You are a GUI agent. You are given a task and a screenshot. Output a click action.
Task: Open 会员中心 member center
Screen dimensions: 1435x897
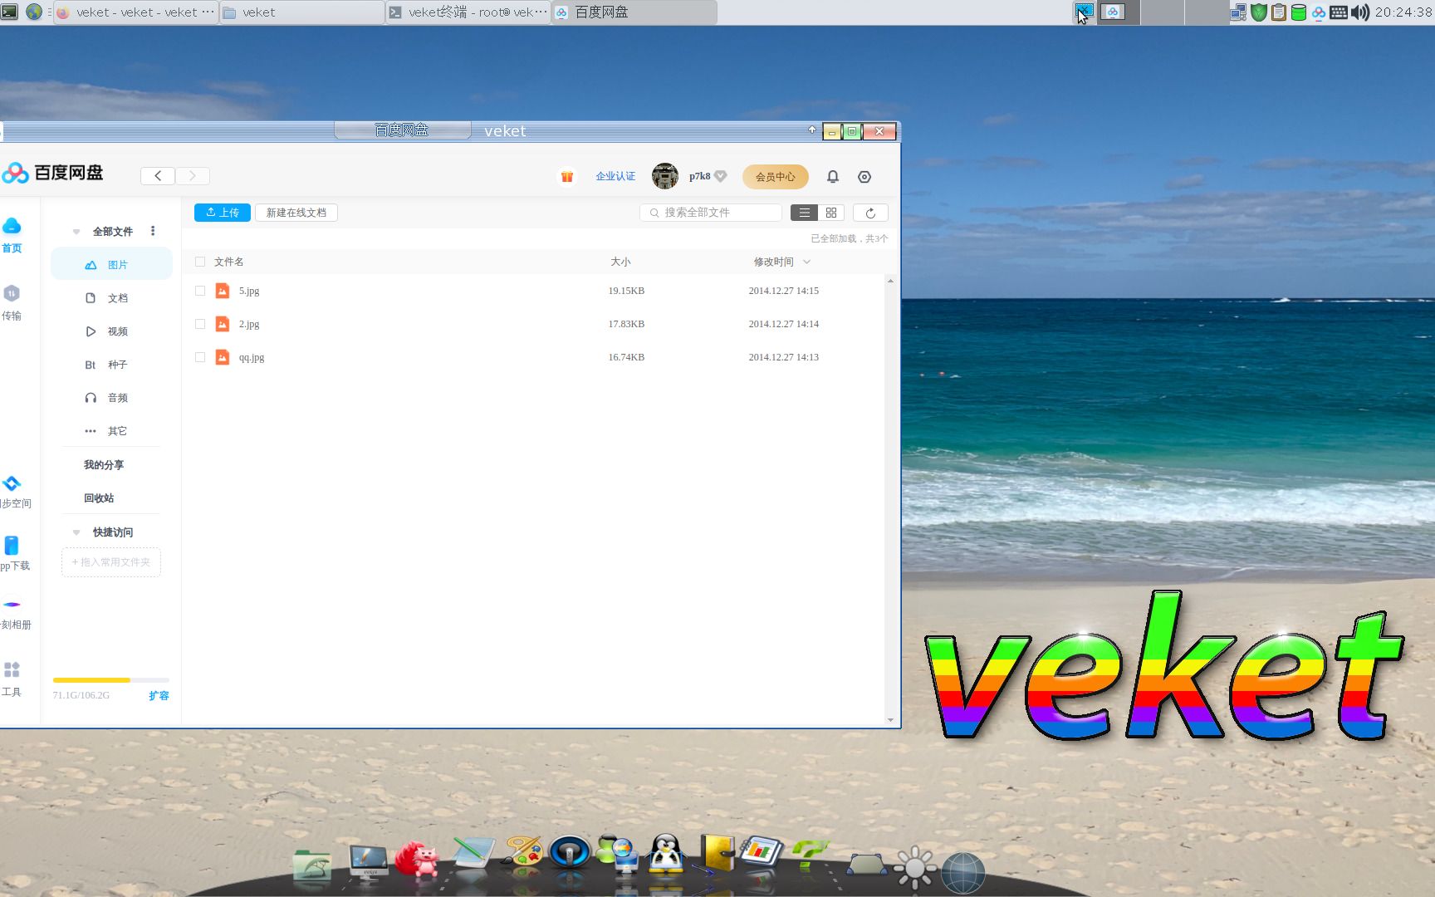coord(776,176)
